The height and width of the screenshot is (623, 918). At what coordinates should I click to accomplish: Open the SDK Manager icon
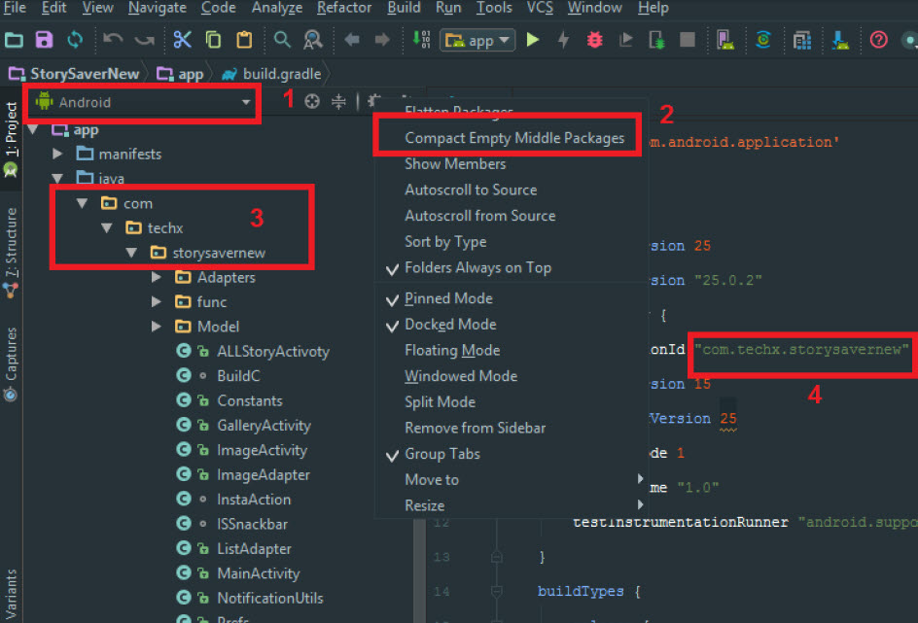[x=840, y=40]
